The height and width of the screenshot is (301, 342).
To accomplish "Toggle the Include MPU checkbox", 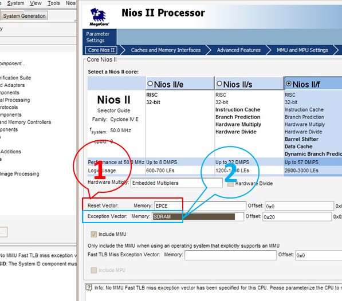I will (x=94, y=270).
